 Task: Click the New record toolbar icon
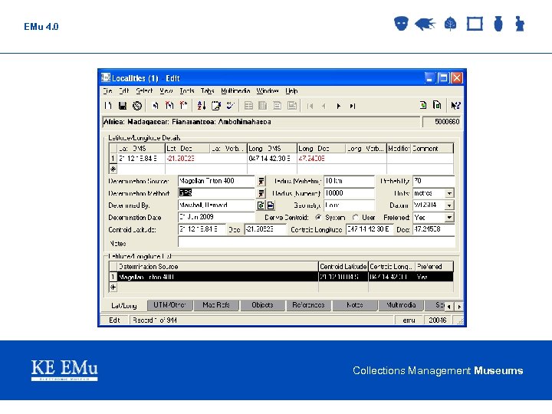pos(108,105)
